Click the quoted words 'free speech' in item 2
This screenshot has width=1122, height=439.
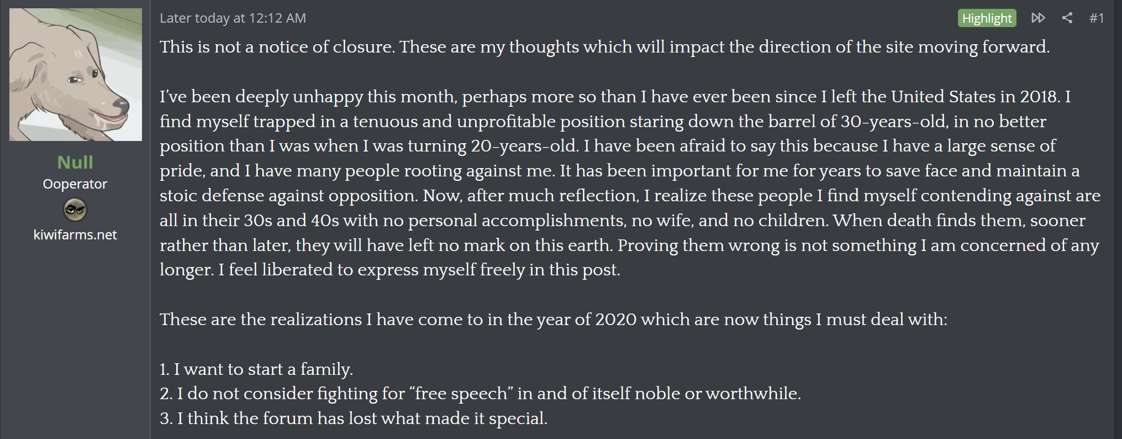pyautogui.click(x=461, y=393)
